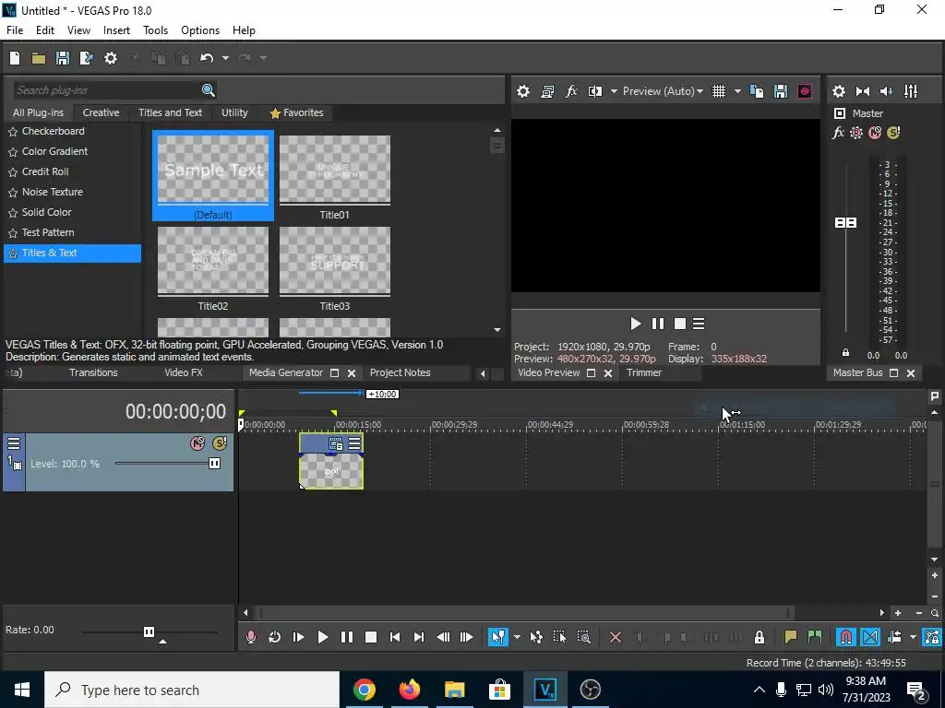This screenshot has height=708, width=945.
Task: Play the Video Preview with Play button
Action: coord(635,324)
